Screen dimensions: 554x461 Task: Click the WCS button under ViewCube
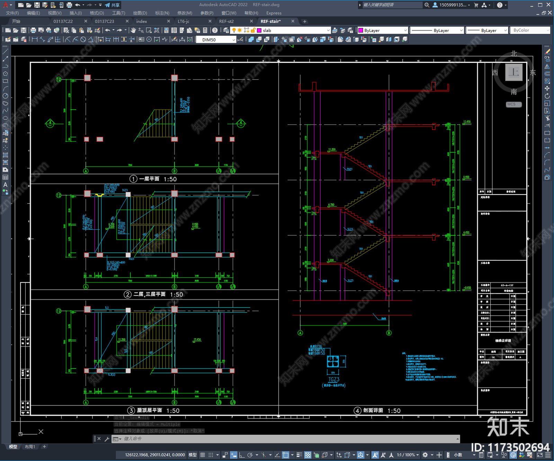pyautogui.click(x=513, y=104)
